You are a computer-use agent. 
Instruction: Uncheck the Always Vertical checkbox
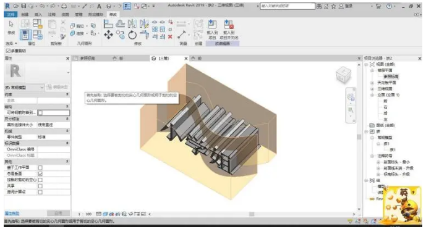(40, 173)
